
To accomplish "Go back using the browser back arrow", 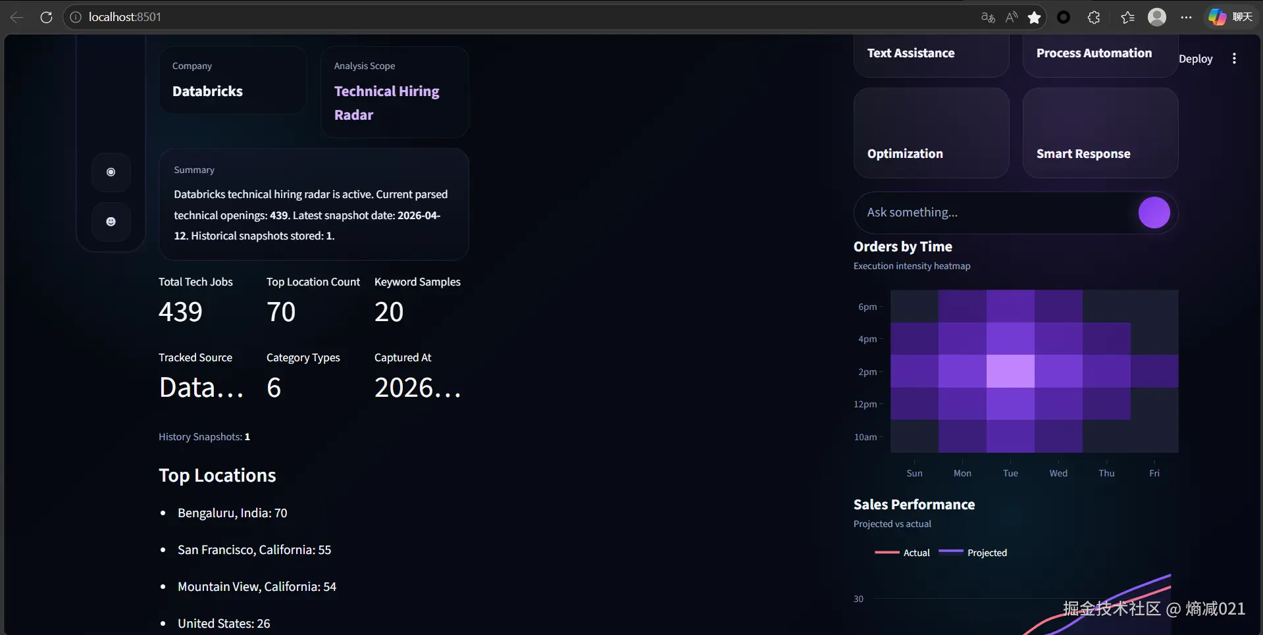I will (x=17, y=17).
